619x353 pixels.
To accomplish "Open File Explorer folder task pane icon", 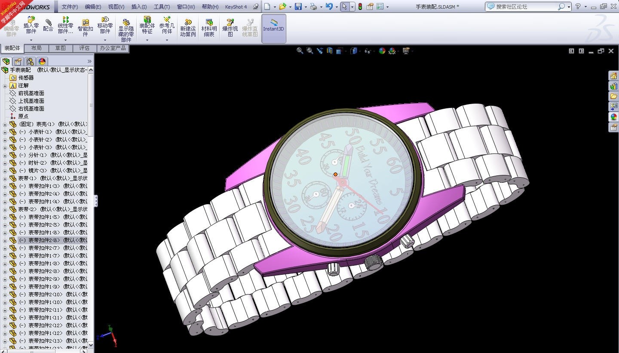I will pyautogui.click(x=613, y=96).
